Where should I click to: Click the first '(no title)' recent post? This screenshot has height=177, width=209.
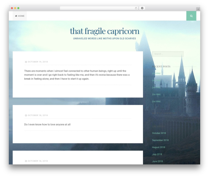tap(156, 73)
